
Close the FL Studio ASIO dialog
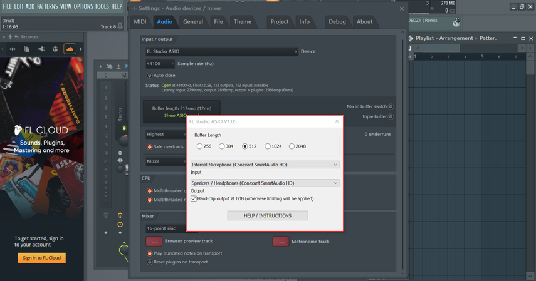(337, 121)
